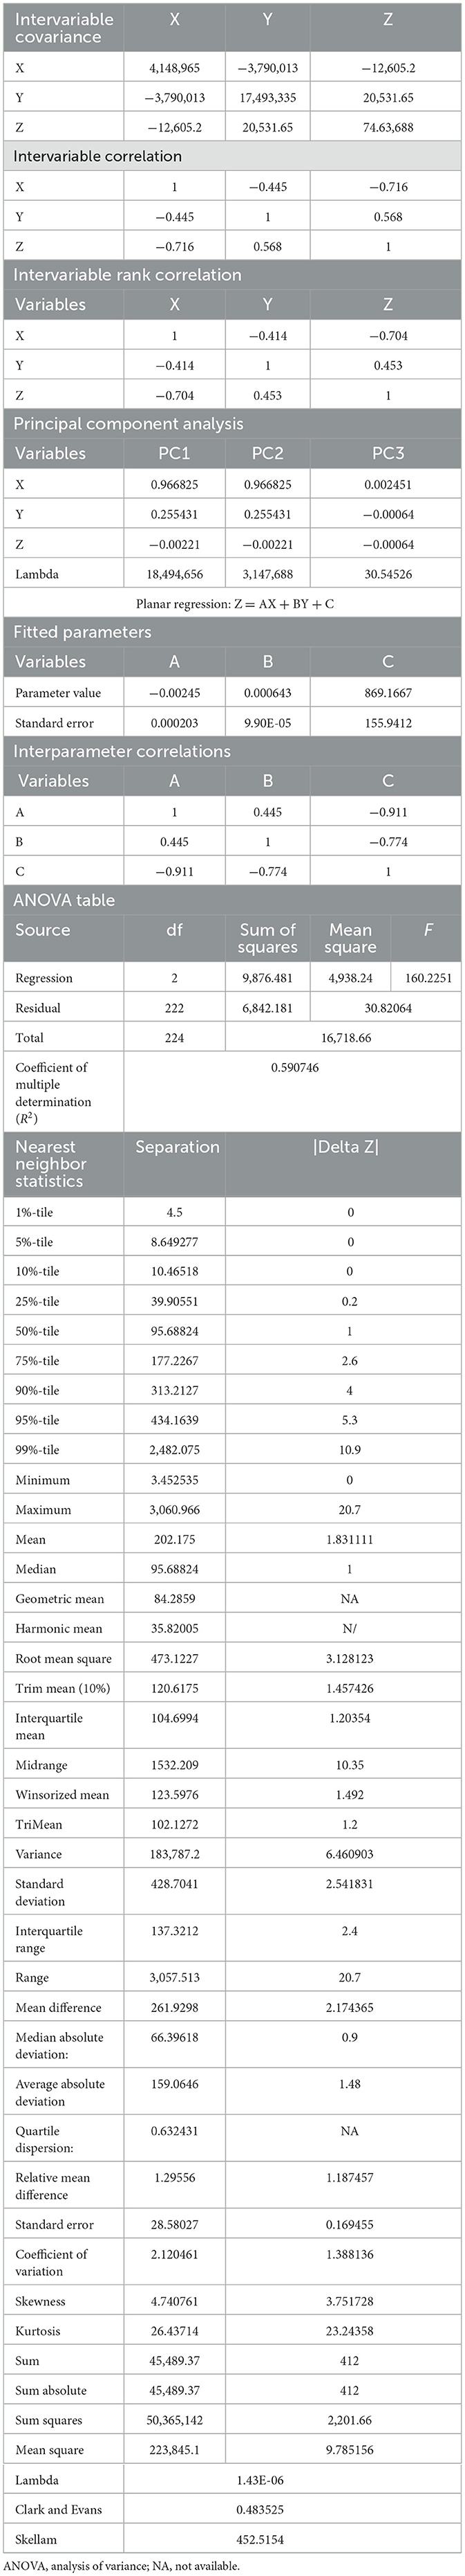Click the Intervariable covariance header cell

pyautogui.click(x=64, y=27)
